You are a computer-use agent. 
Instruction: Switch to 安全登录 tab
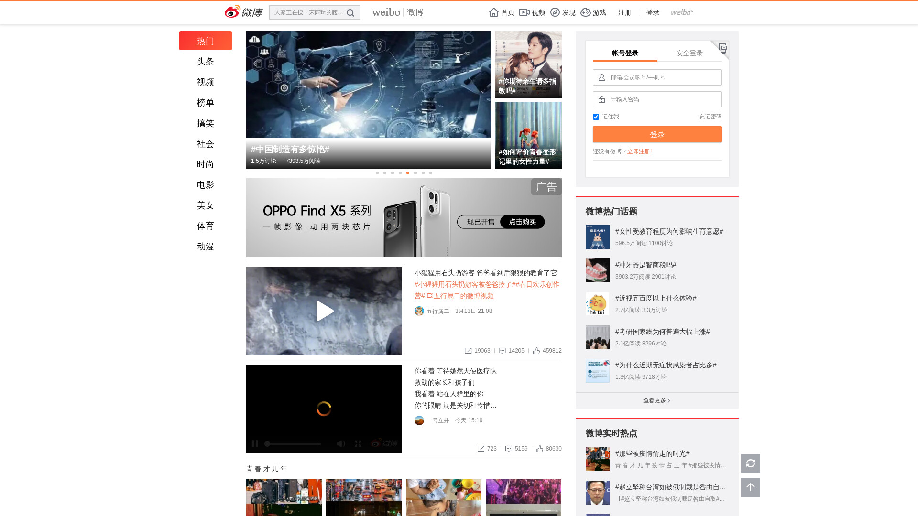coord(689,53)
